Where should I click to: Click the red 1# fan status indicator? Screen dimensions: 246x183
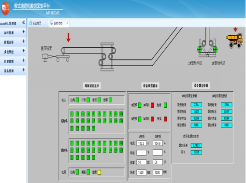152,105
